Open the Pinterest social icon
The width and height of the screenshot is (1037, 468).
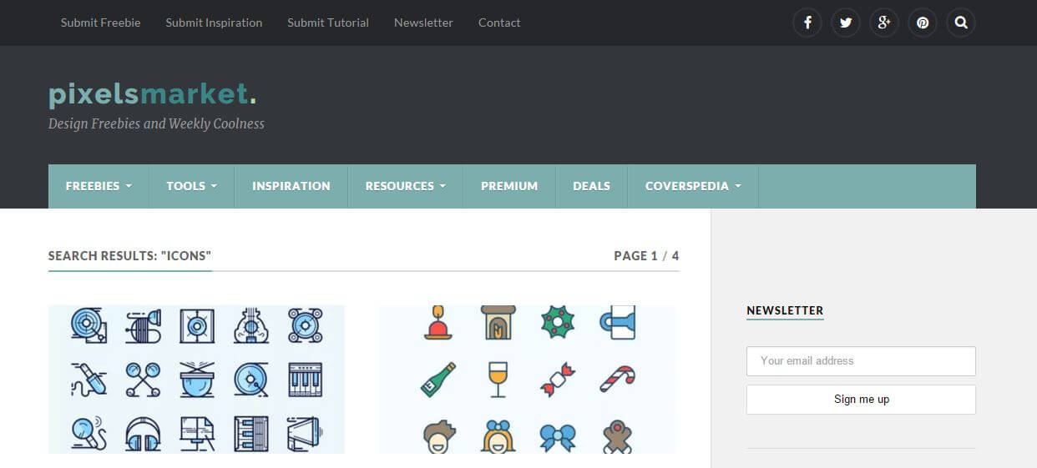tap(923, 23)
